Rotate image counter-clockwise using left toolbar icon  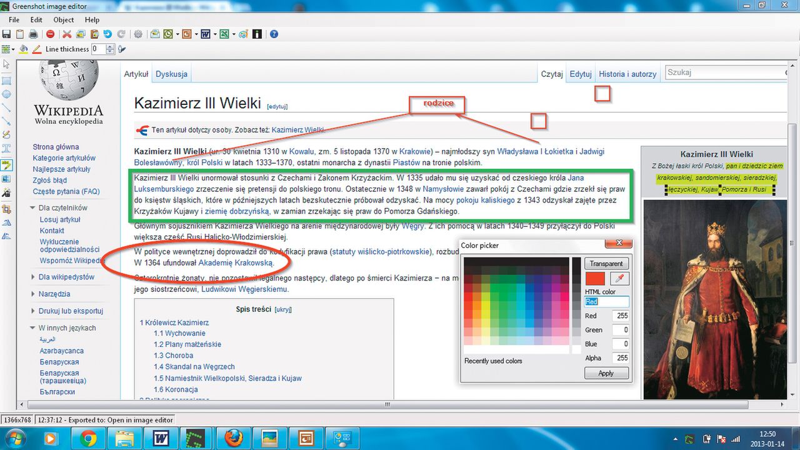tap(6, 223)
